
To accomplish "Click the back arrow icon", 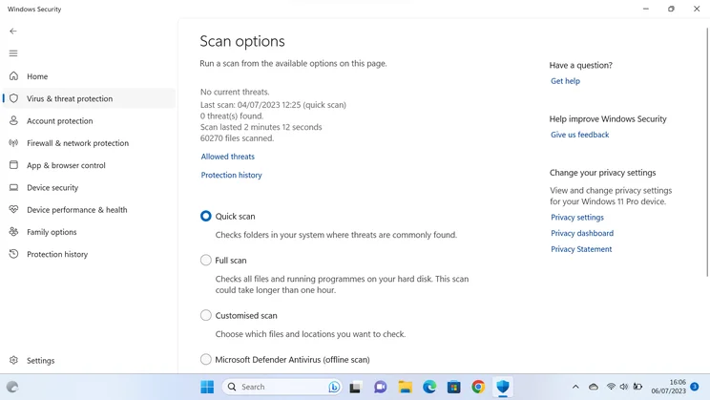I will (13, 32).
